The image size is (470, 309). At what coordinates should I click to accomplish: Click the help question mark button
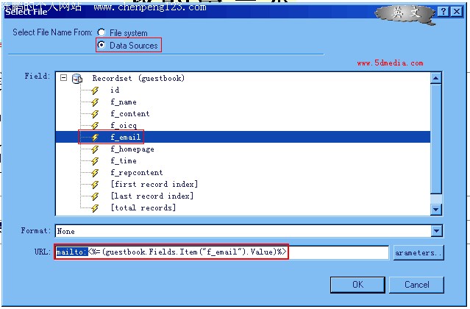[x=444, y=13]
